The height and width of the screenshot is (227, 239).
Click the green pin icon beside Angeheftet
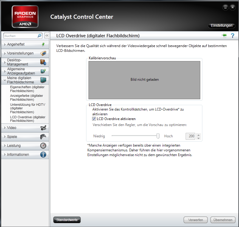(x=43, y=44)
